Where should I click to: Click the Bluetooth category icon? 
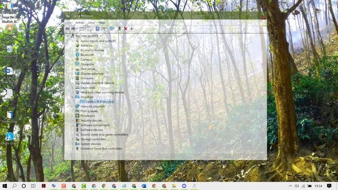77,55
